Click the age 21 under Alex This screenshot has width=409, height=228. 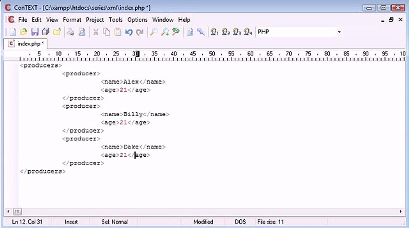tap(123, 90)
